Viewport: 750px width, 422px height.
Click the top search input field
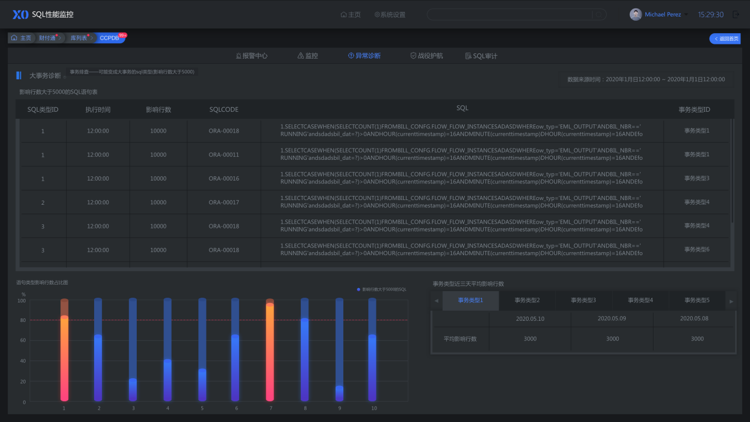click(510, 15)
